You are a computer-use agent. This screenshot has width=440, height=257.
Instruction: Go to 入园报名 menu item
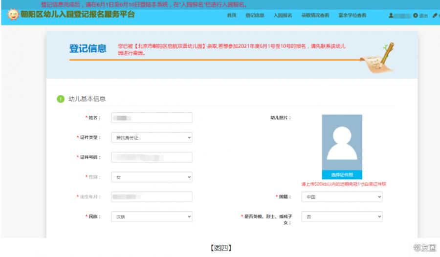coord(283,16)
